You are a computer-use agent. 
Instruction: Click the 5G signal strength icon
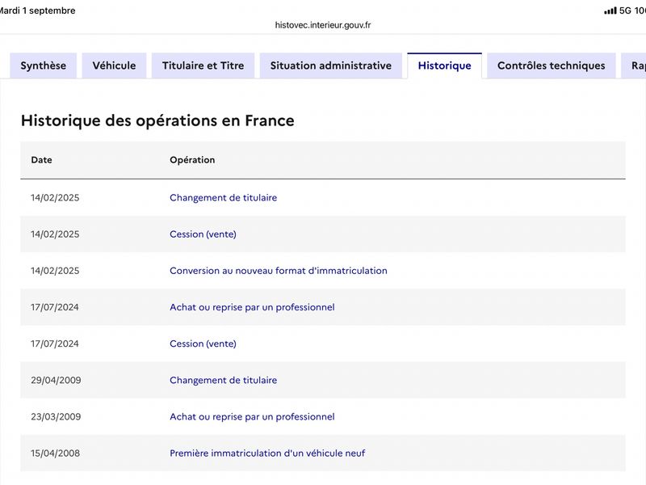coord(610,11)
